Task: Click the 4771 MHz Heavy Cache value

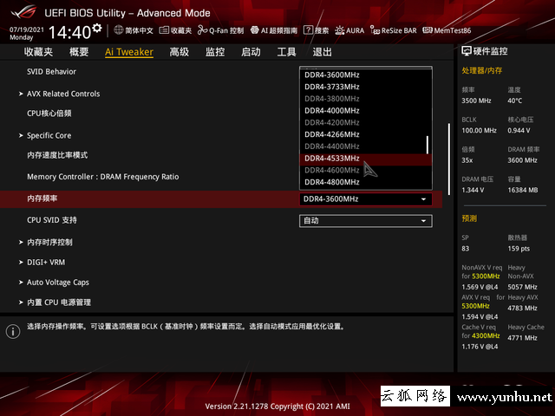Action: (x=522, y=338)
